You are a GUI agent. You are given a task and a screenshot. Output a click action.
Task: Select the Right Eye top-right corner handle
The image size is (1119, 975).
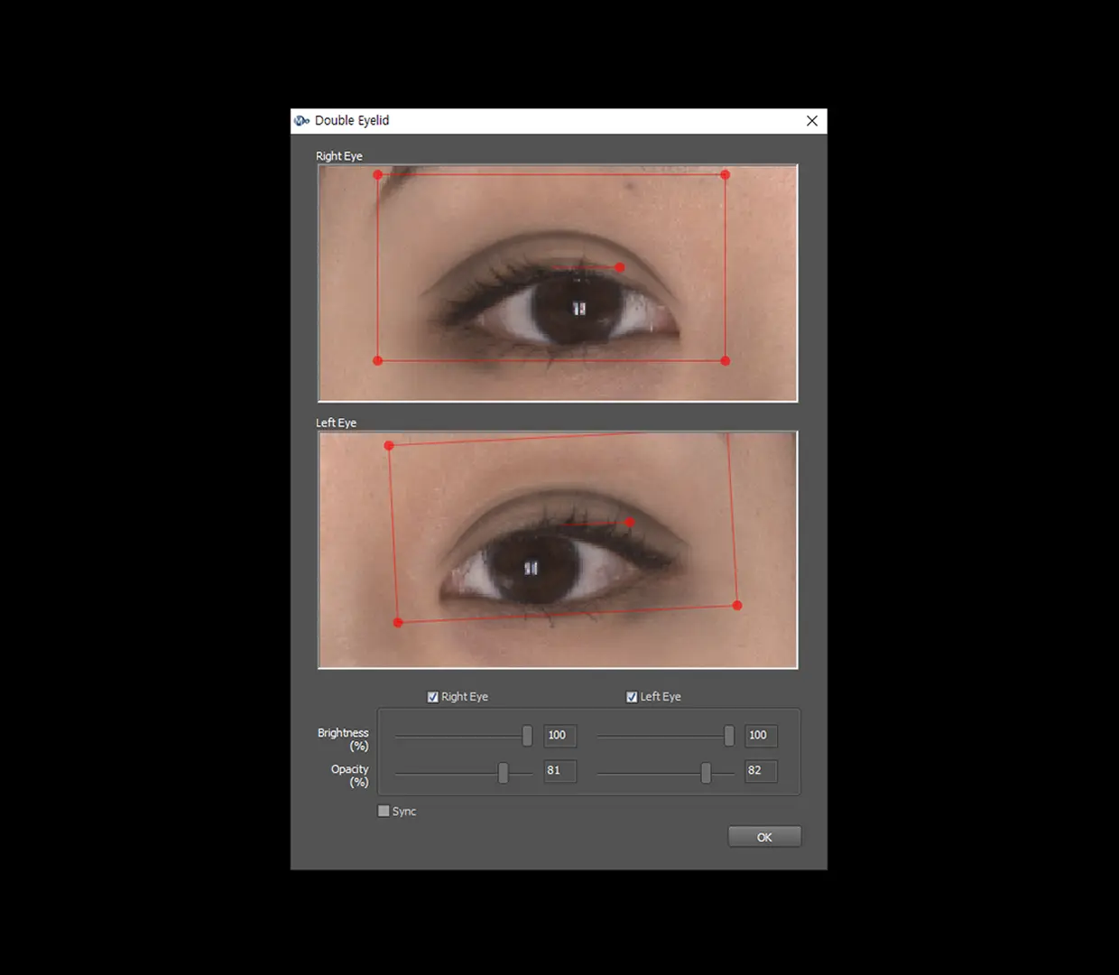click(x=726, y=174)
